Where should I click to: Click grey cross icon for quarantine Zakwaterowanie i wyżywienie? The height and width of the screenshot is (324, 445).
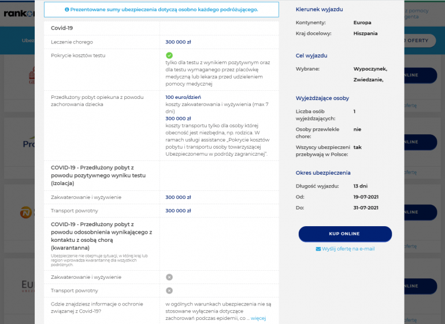[x=169, y=277]
